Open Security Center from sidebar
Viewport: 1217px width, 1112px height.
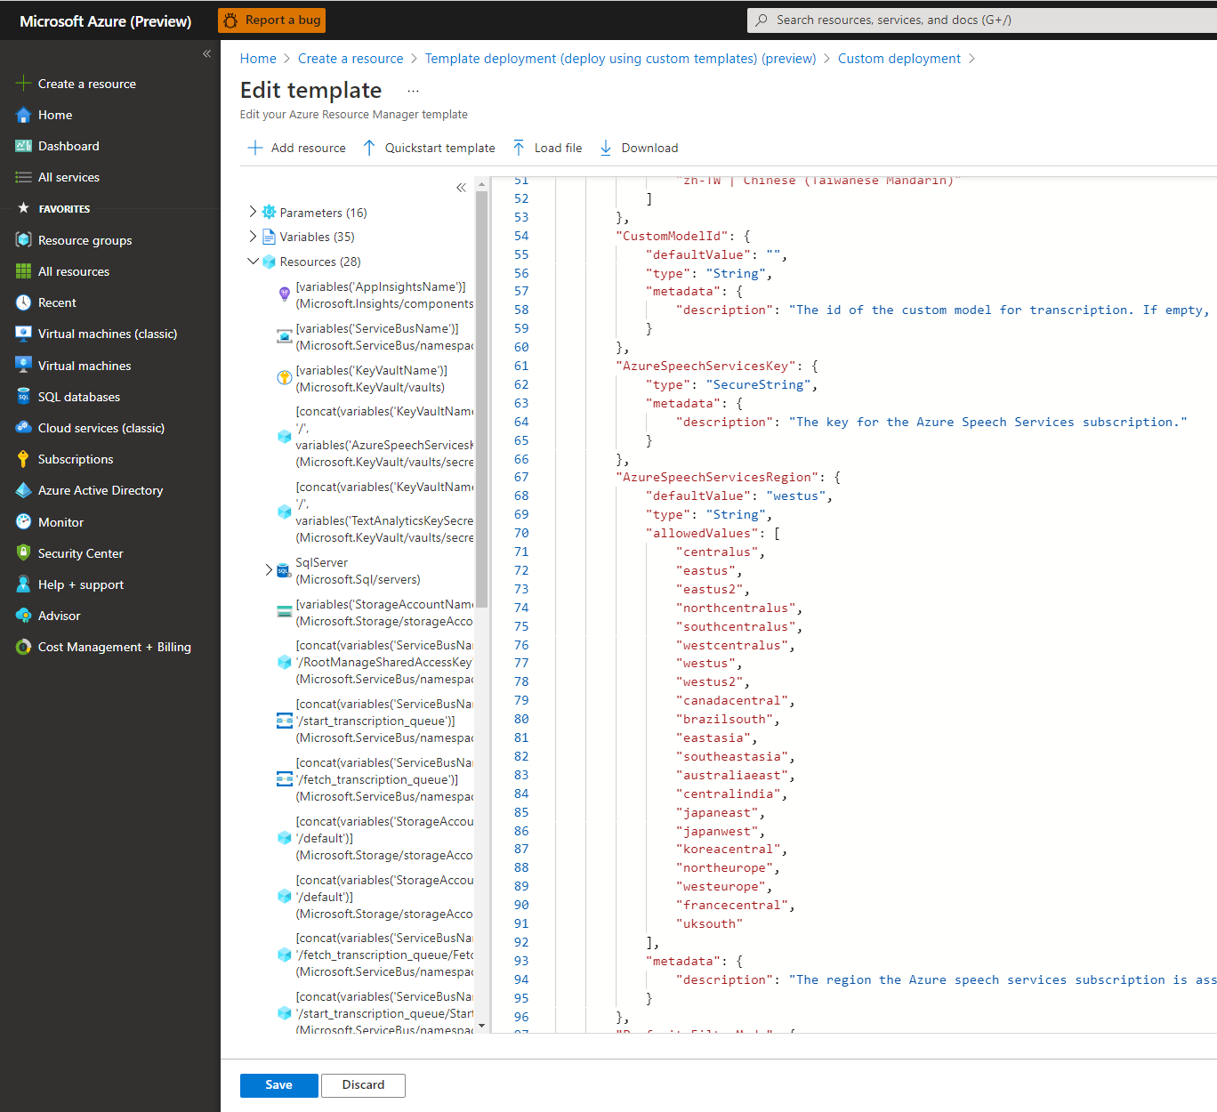pos(80,553)
